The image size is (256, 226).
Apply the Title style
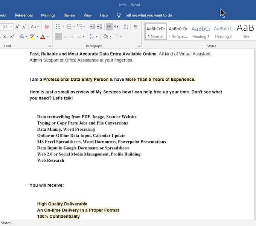245,31
